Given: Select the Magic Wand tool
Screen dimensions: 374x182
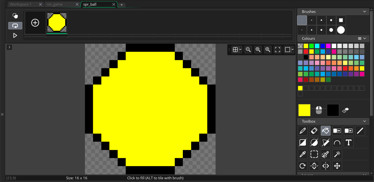Looking at the screenshot, I should pos(337,154).
